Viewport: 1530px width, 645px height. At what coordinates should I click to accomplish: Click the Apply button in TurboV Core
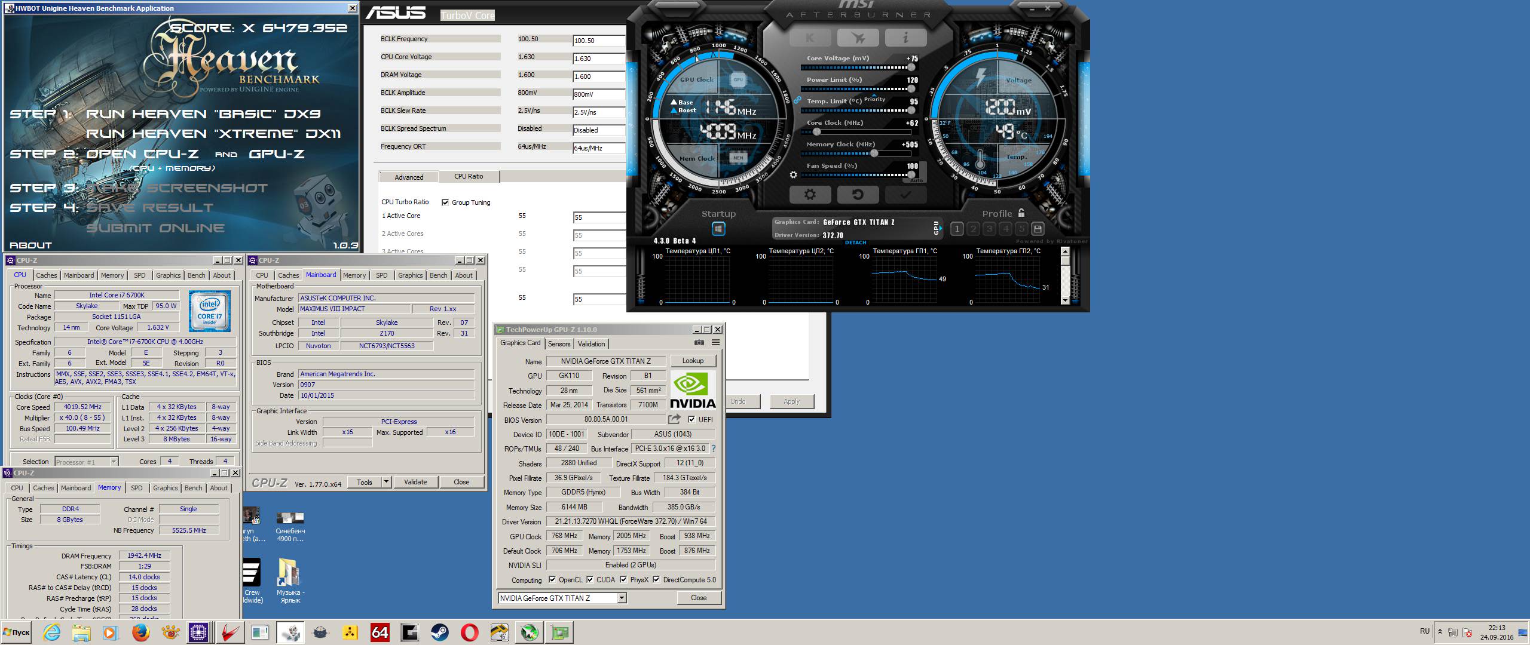[x=791, y=401]
